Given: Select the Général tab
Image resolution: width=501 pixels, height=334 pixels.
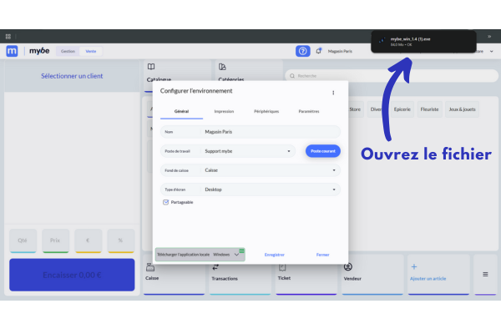Looking at the screenshot, I should 181,112.
